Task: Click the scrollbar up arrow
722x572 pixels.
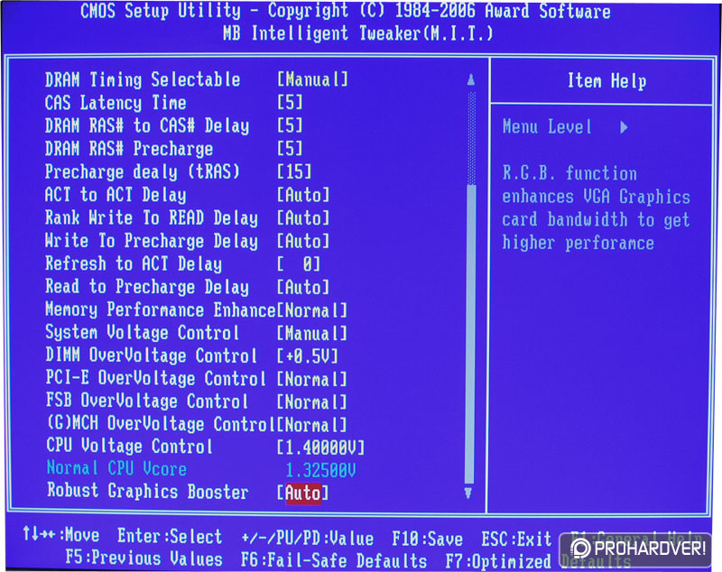Action: tap(470, 79)
